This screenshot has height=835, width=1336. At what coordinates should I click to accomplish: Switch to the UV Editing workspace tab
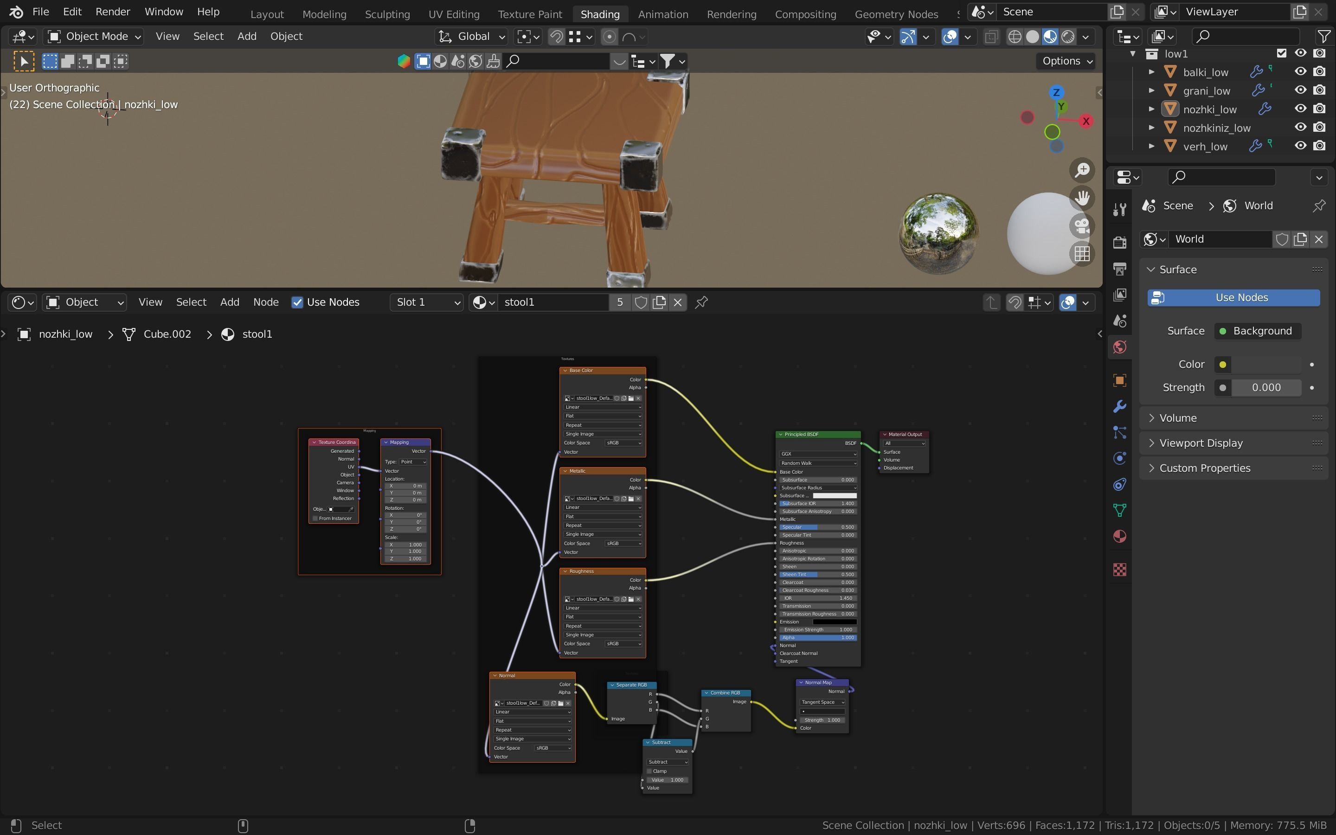click(454, 14)
